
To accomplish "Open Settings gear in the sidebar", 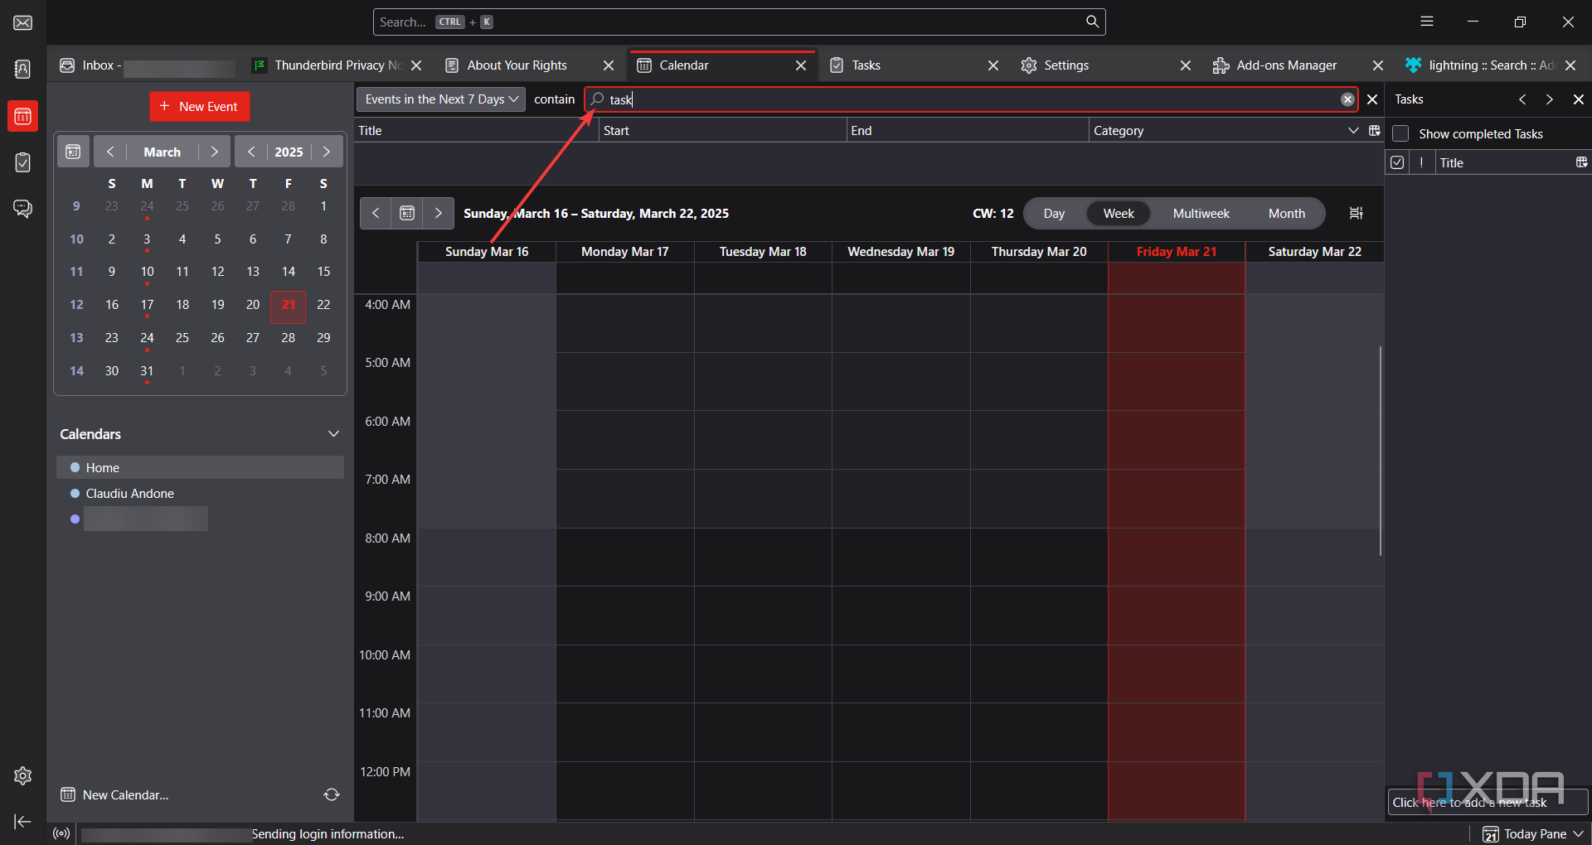I will pos(23,775).
